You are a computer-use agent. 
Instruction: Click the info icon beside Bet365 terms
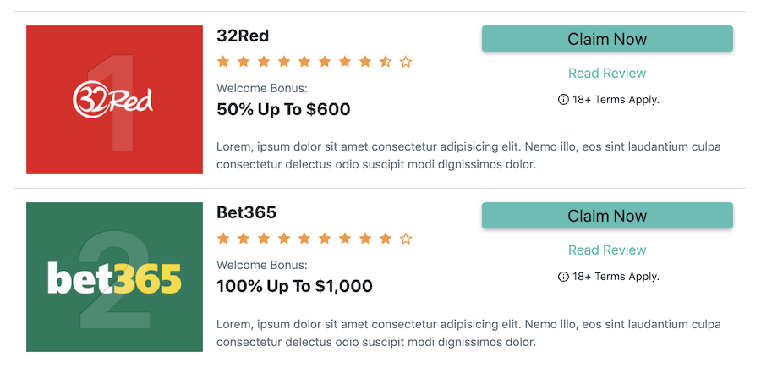[563, 277]
